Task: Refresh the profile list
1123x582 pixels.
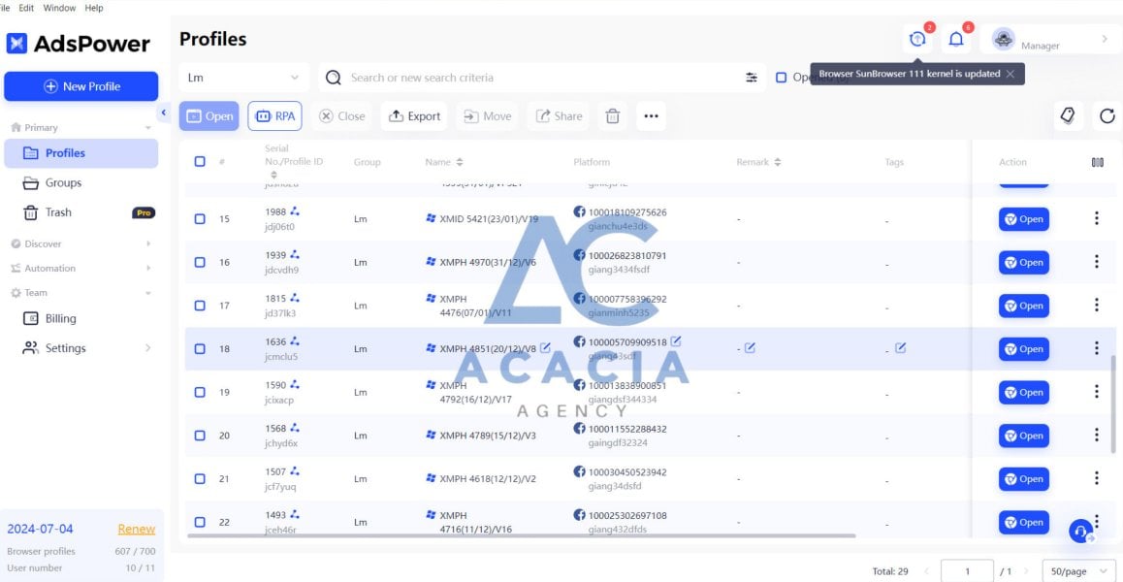Action: (x=1107, y=116)
